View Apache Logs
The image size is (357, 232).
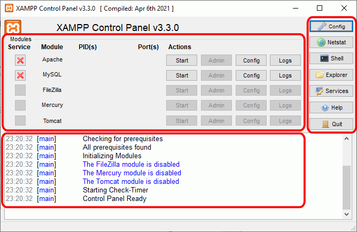[285, 60]
